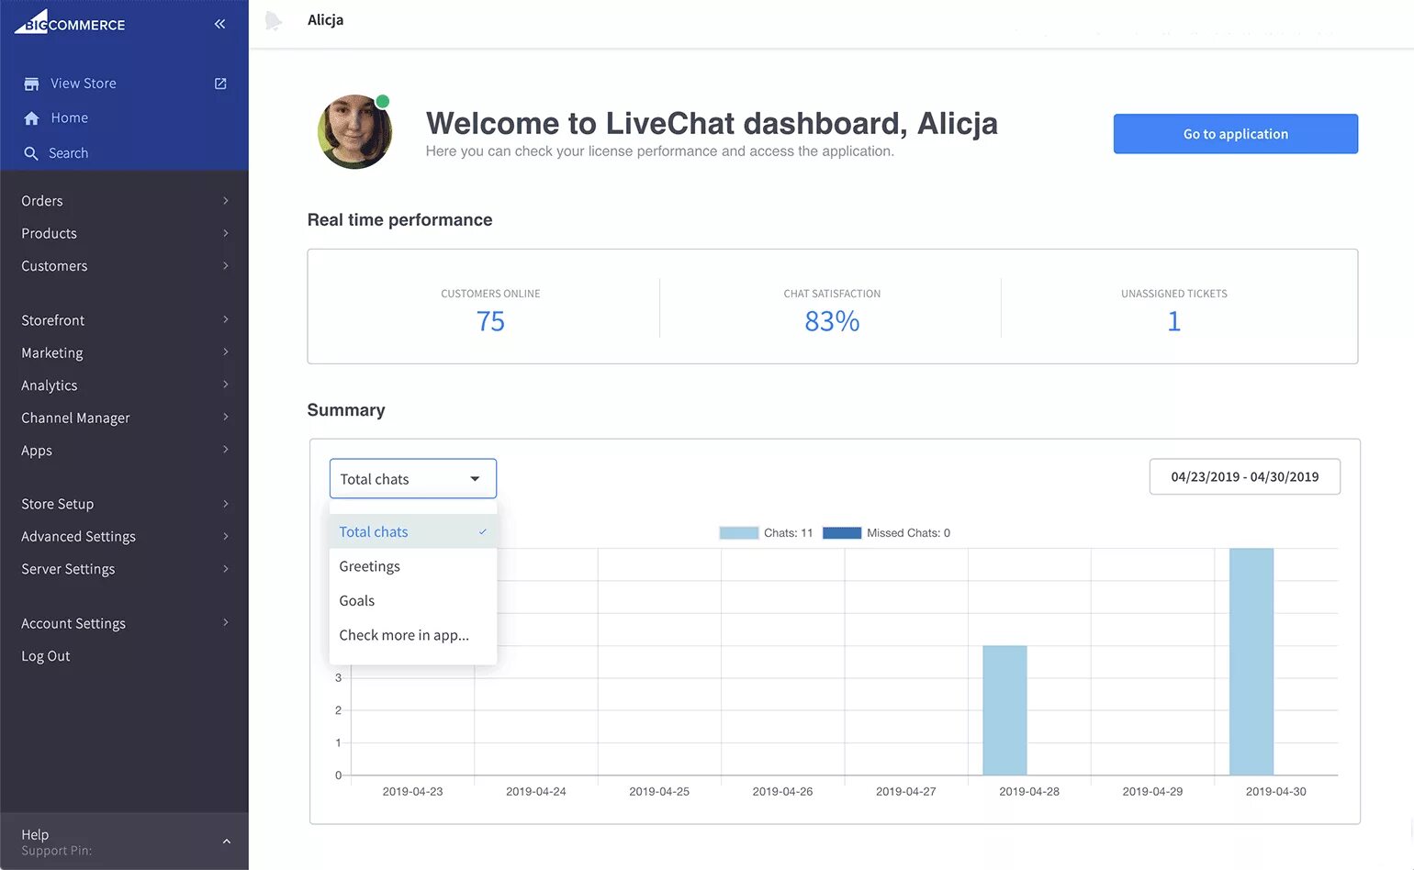This screenshot has width=1414, height=870.
Task: Expand the Analytics menu chevron
Action: click(226, 385)
